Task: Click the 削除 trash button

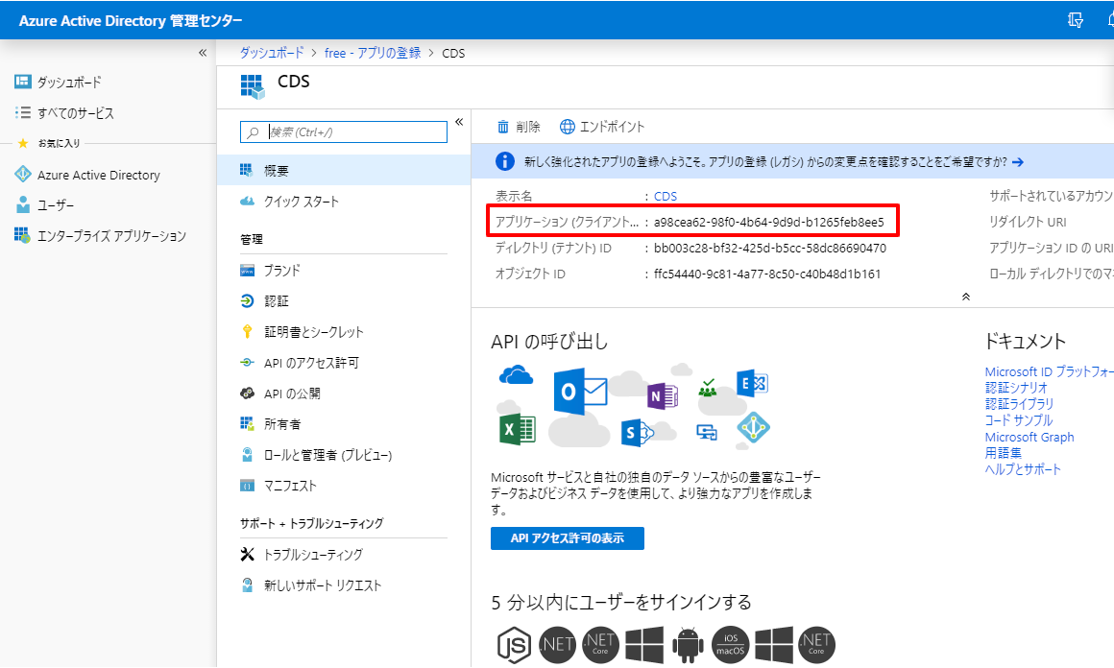Action: tap(518, 127)
